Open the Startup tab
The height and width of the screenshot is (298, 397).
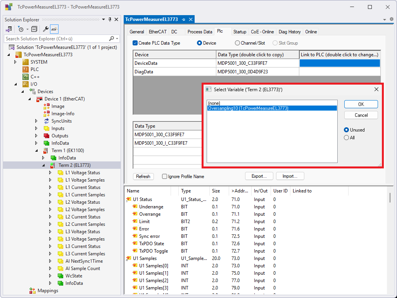[x=240, y=32]
